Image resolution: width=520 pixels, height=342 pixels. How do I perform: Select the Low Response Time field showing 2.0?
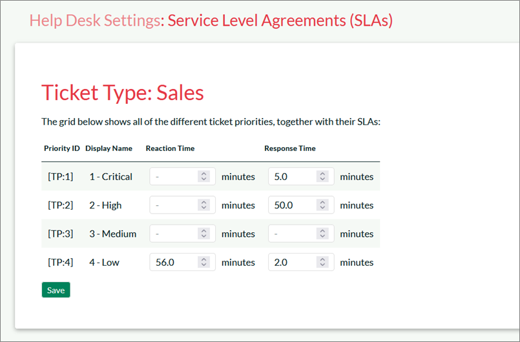[292, 263]
